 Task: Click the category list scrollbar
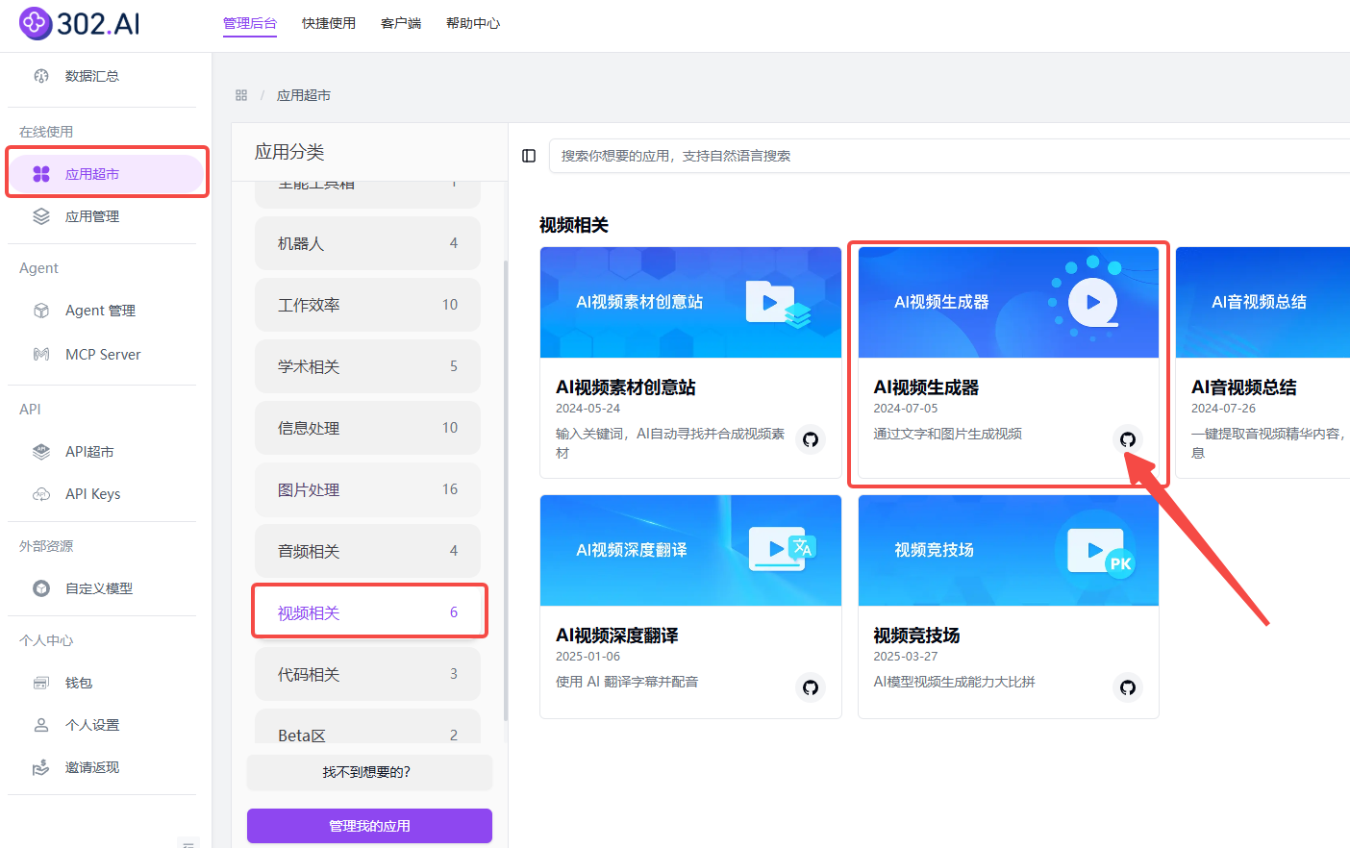[x=506, y=490]
